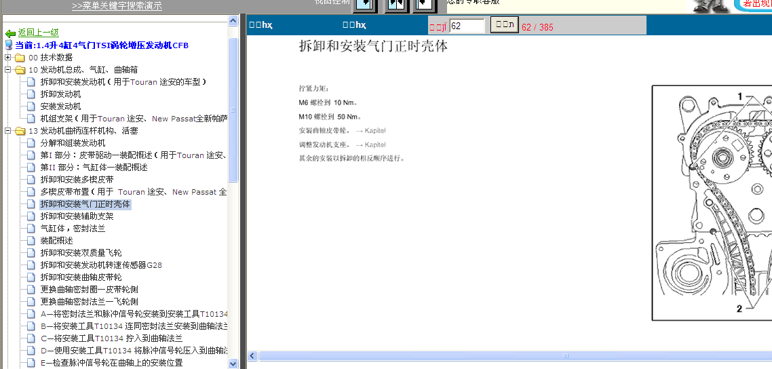
Task: Expand the 00 技术数据 folder
Action: click(8, 58)
